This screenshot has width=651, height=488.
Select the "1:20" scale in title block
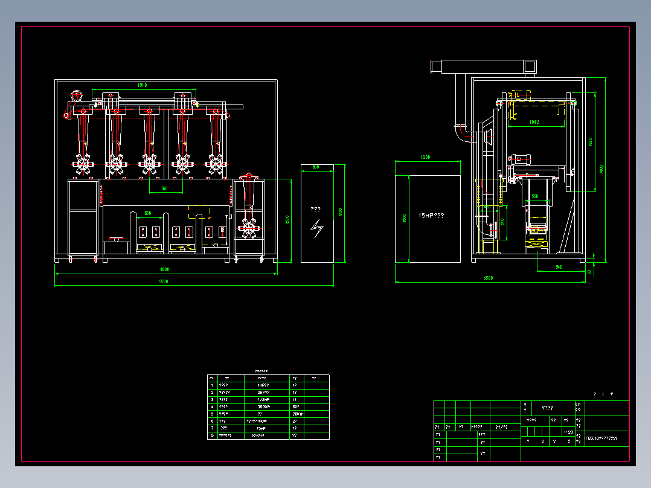click(568, 432)
